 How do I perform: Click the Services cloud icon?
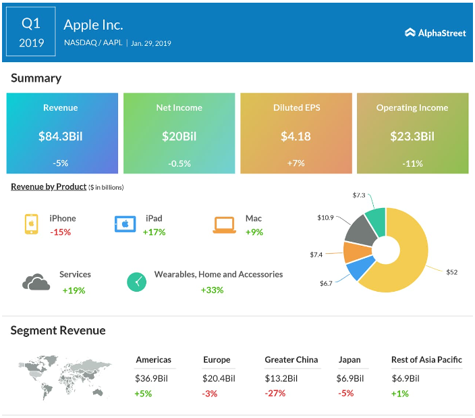36,282
